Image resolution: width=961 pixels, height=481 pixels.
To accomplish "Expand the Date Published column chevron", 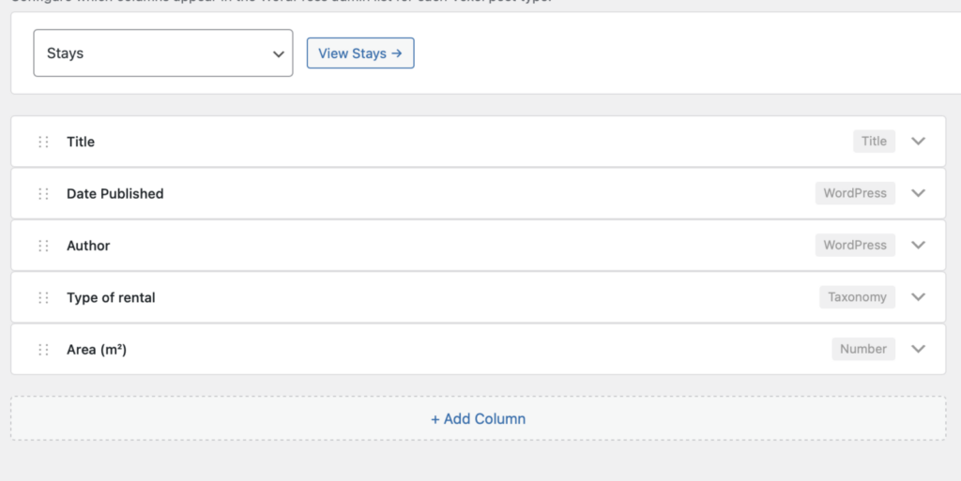I will pos(918,193).
